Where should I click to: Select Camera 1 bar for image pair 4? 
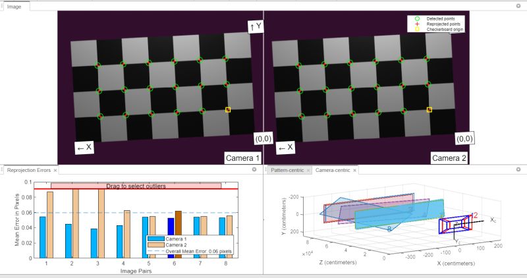(120, 242)
